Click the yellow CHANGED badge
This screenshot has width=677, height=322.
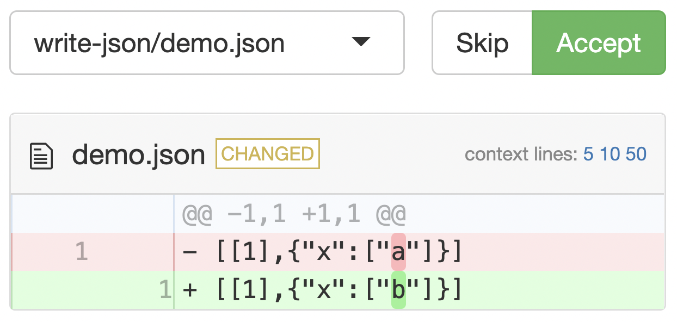coord(268,154)
